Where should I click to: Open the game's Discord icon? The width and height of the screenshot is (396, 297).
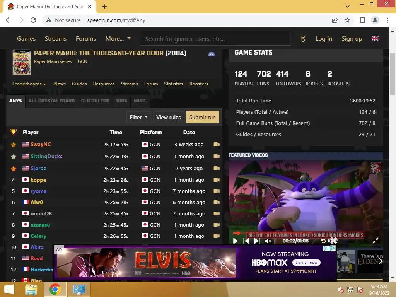click(x=212, y=54)
